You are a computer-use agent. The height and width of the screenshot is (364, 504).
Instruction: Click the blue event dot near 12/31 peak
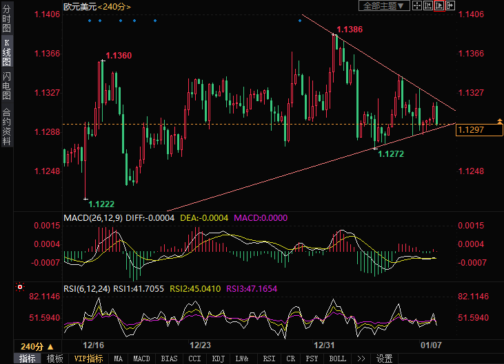click(x=299, y=21)
